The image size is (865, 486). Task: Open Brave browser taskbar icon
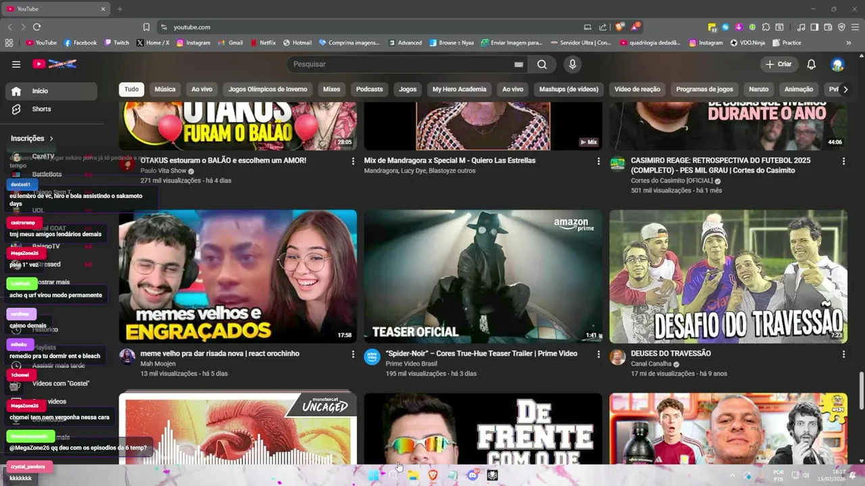click(x=433, y=475)
